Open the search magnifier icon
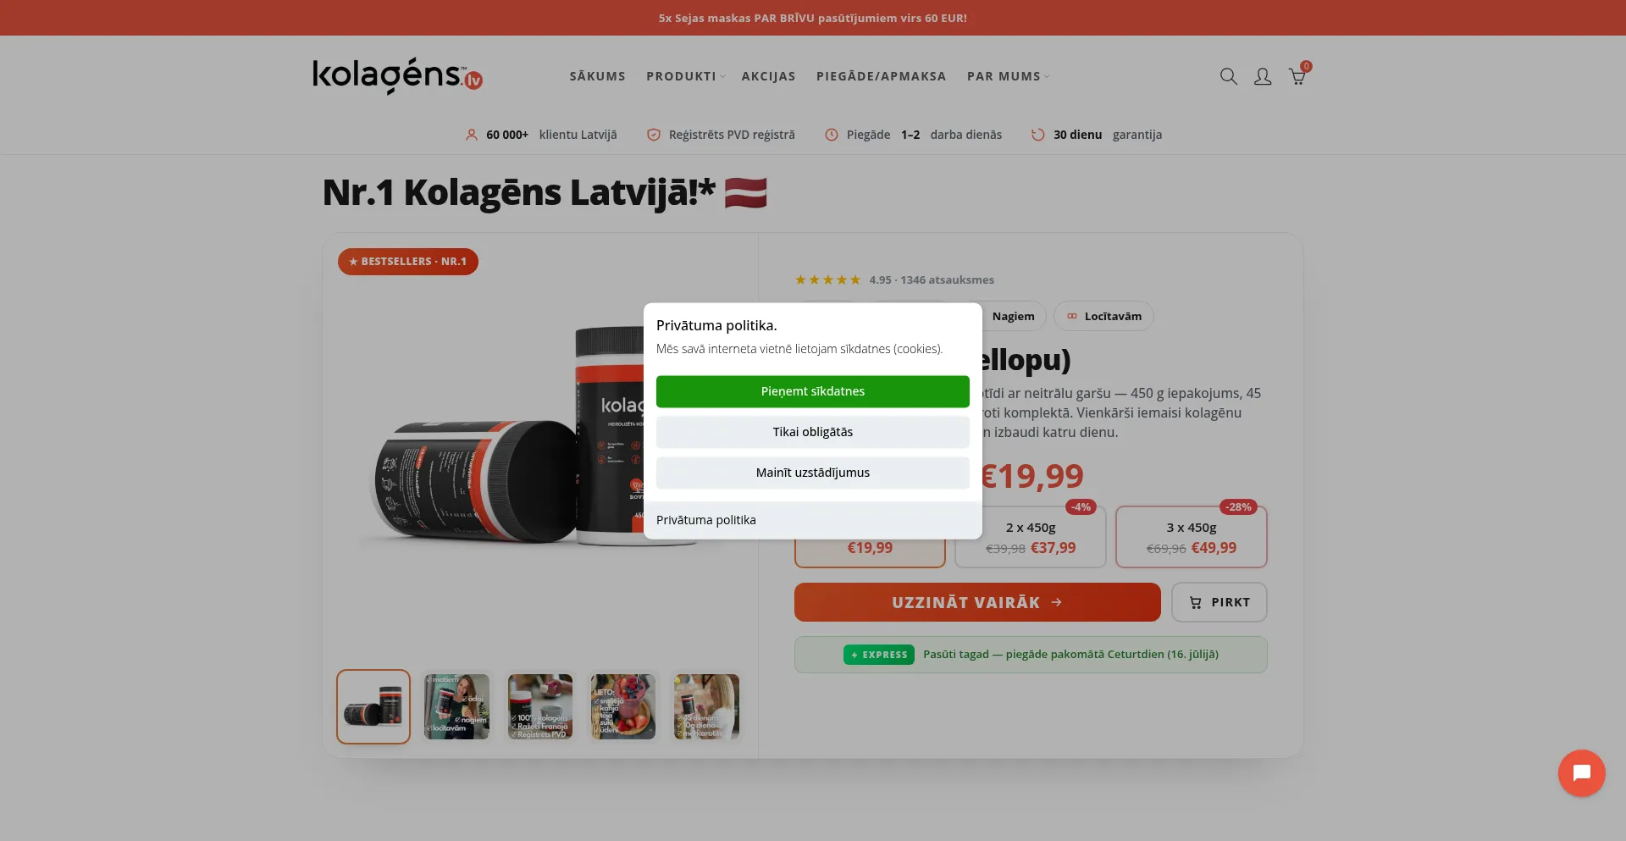This screenshot has height=841, width=1626. point(1228,76)
